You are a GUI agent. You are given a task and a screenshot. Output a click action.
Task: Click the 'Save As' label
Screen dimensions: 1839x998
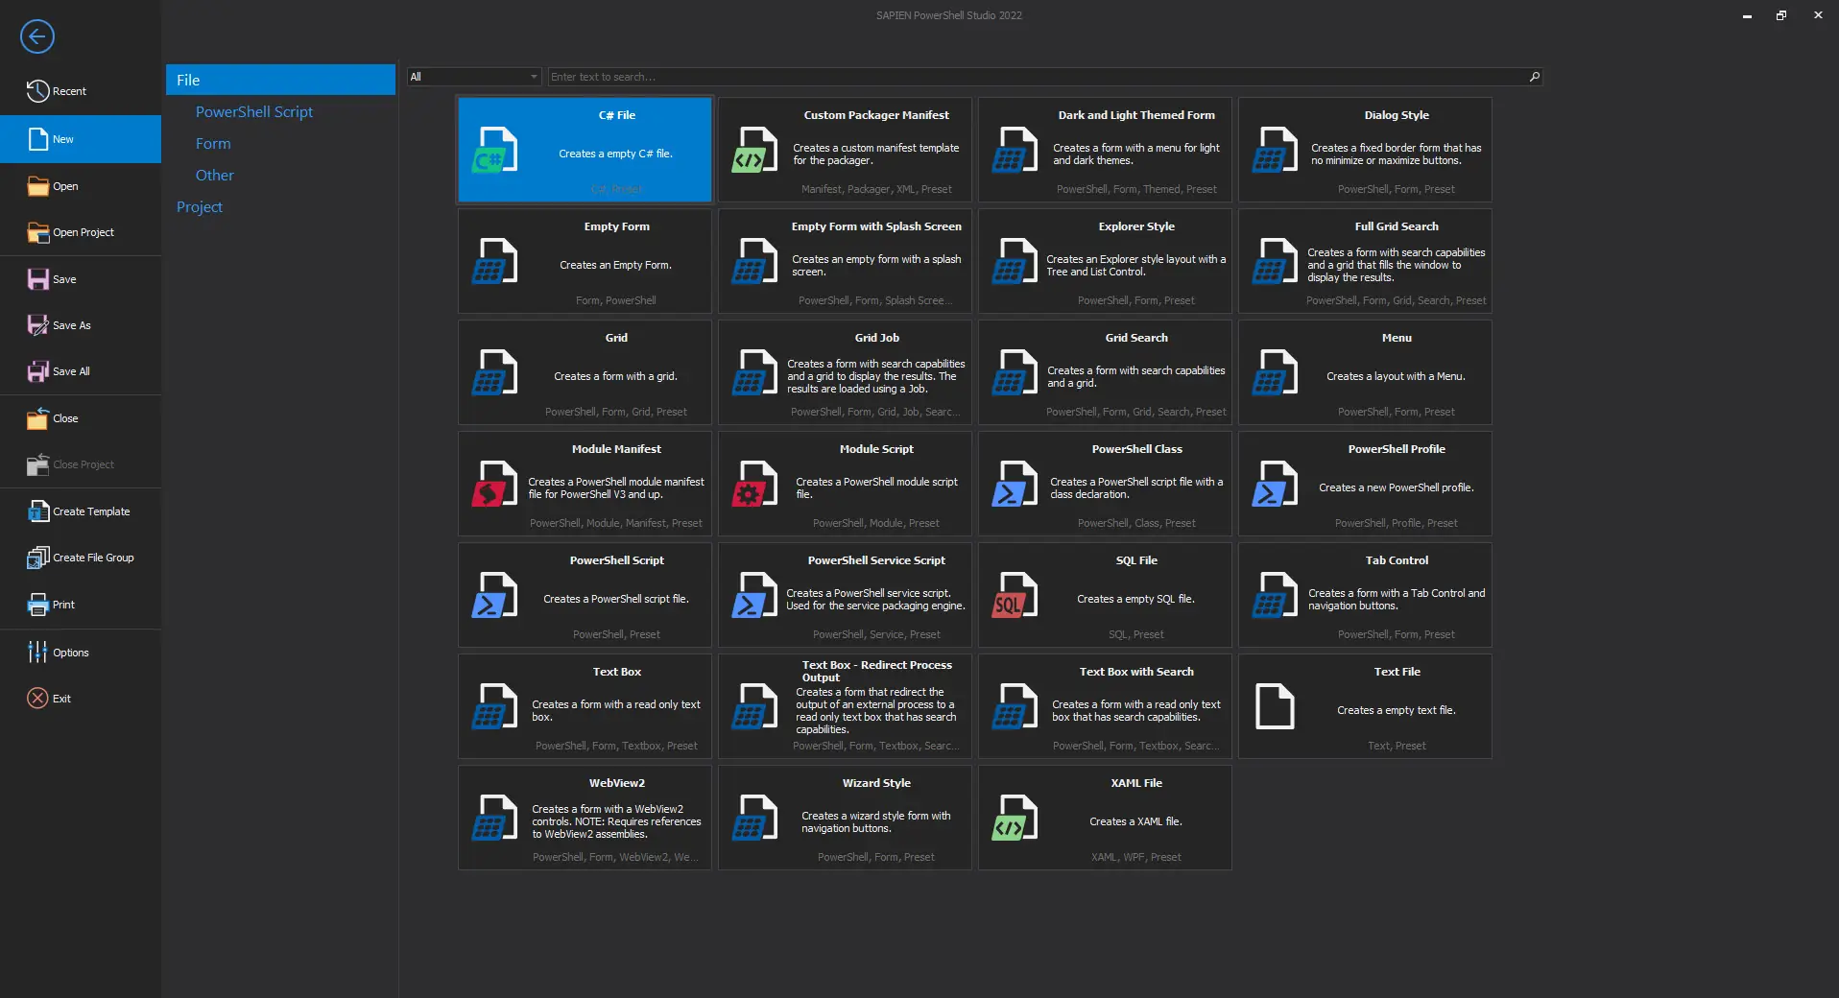coord(72,325)
